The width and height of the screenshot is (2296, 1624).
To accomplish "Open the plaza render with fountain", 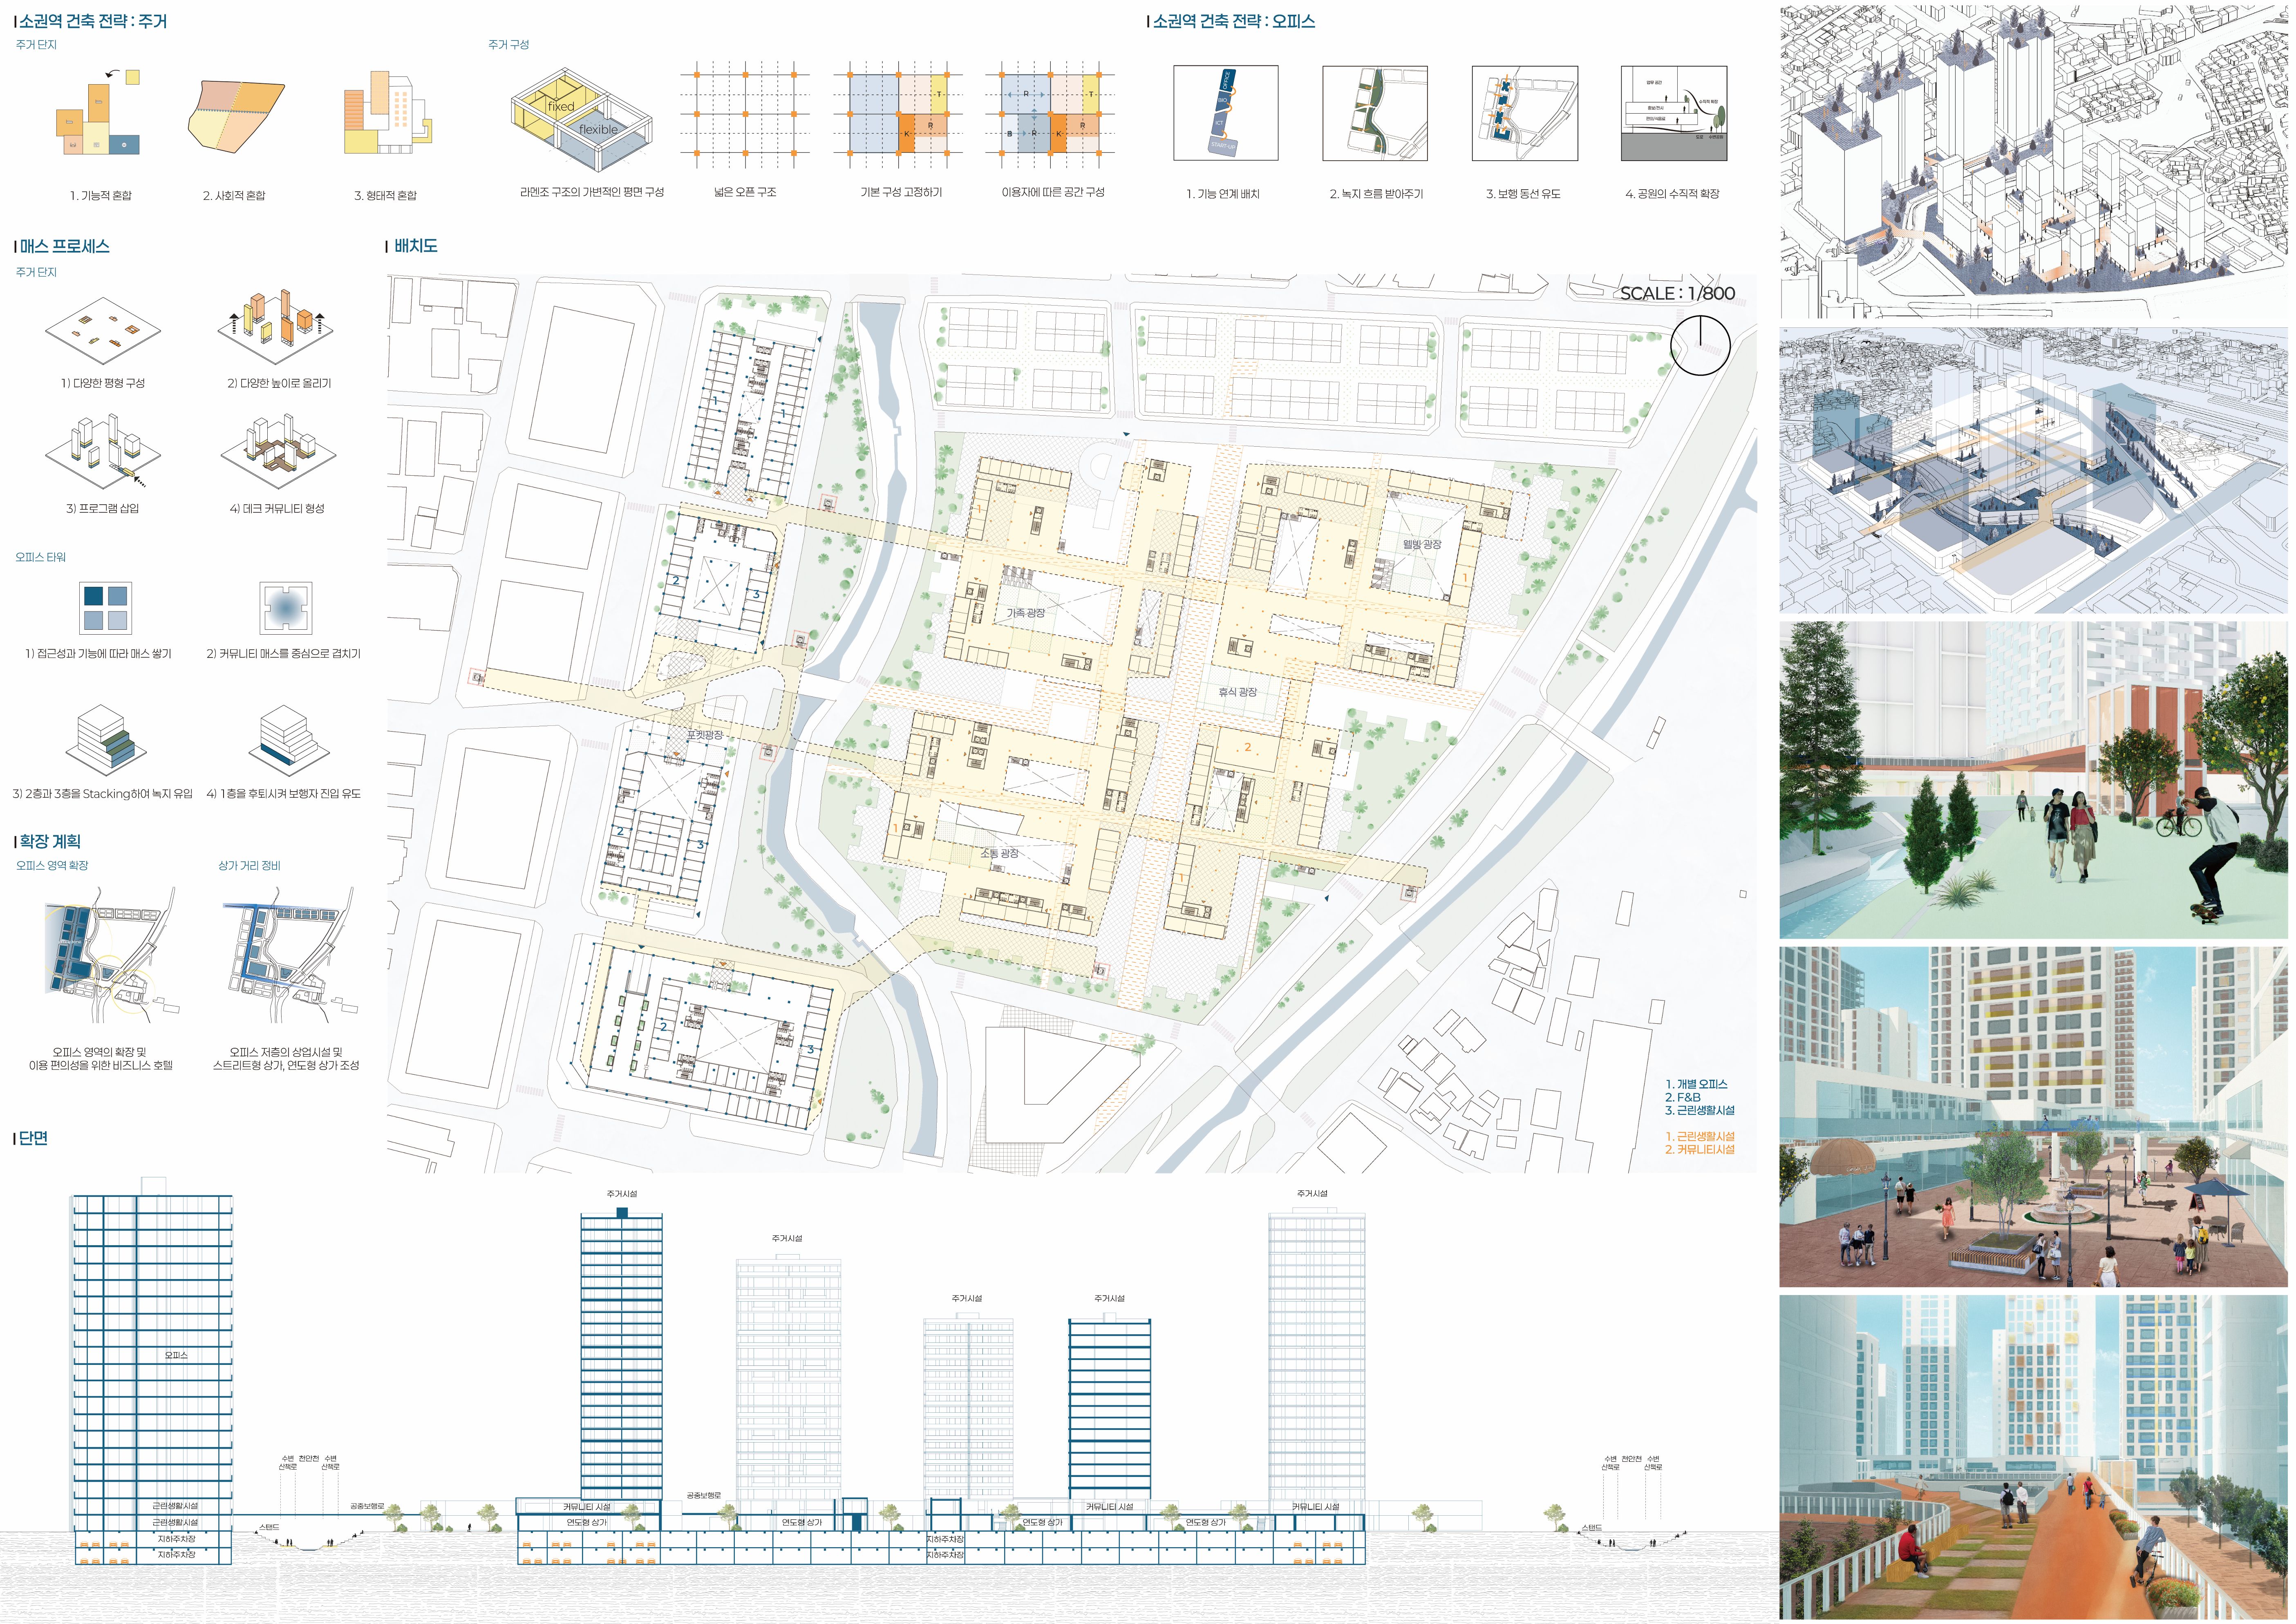I will [x=2033, y=1117].
